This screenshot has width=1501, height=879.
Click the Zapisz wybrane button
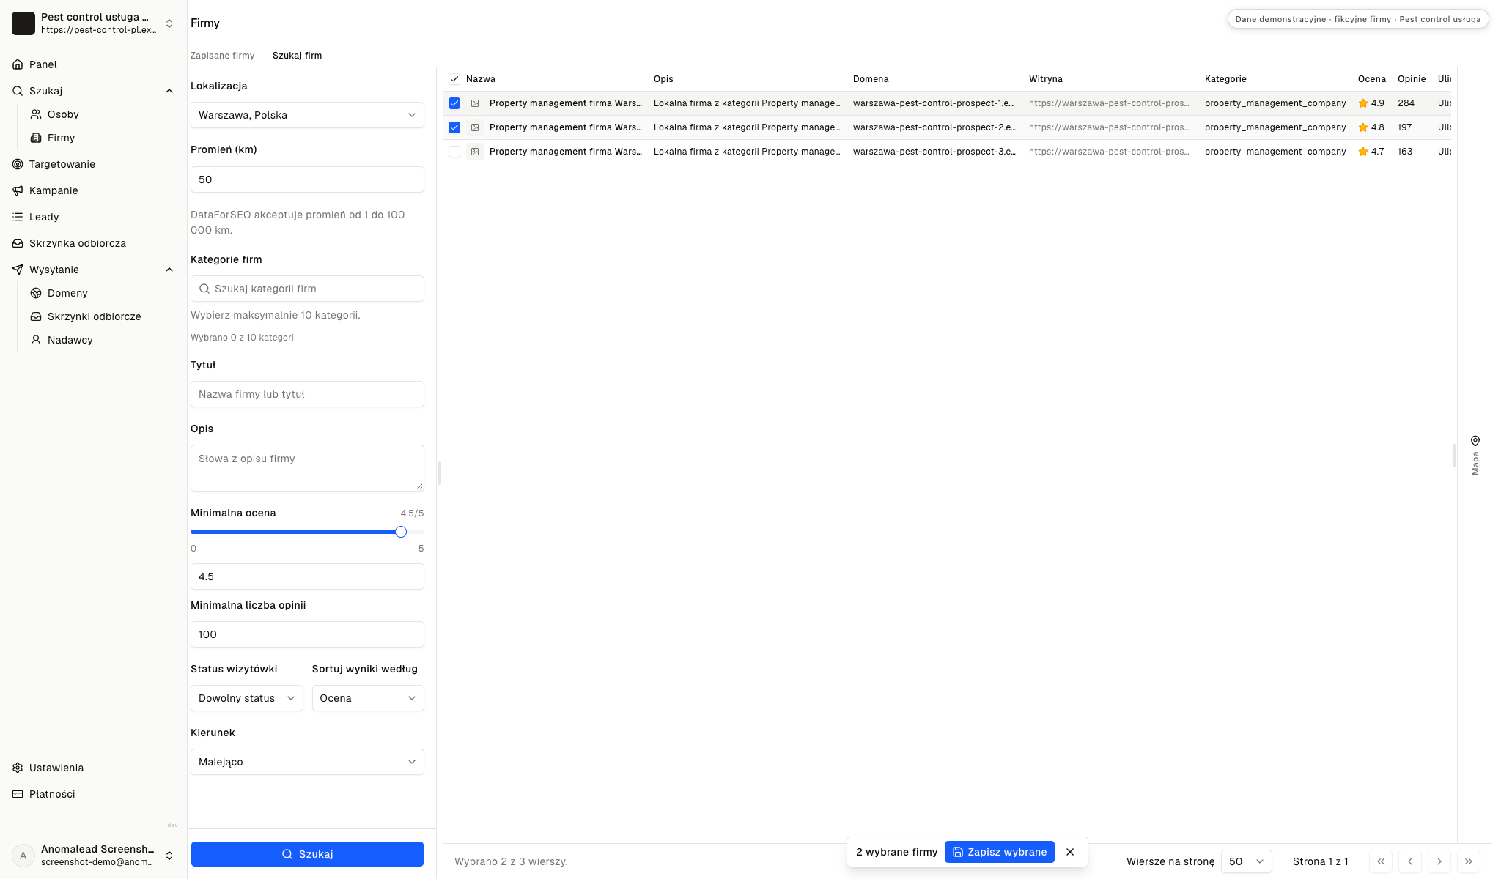(x=1000, y=852)
